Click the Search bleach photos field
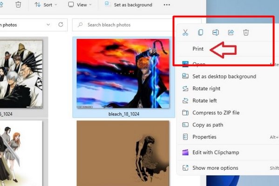The height and width of the screenshot is (186, 279). point(123,25)
